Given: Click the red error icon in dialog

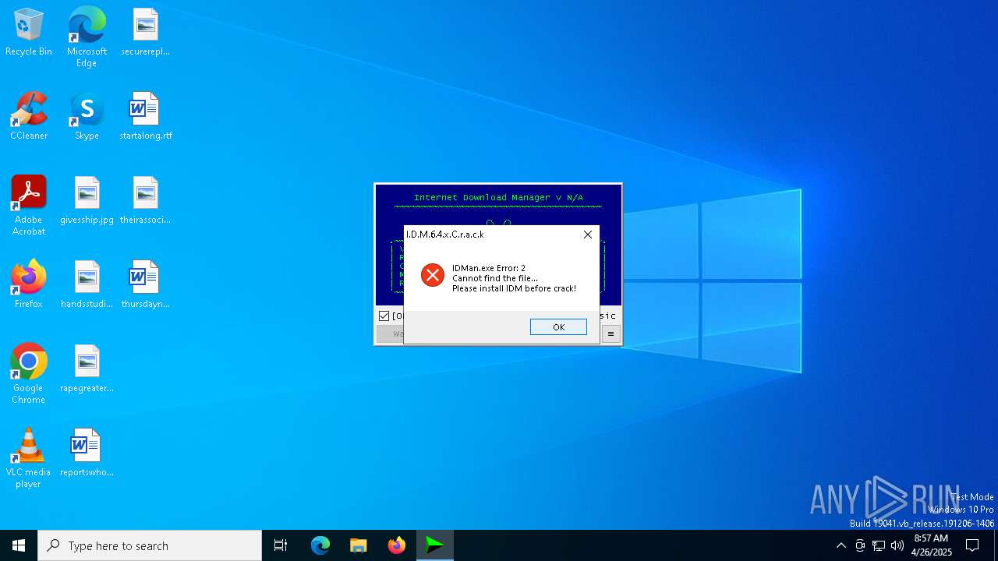Looking at the screenshot, I should 433,274.
